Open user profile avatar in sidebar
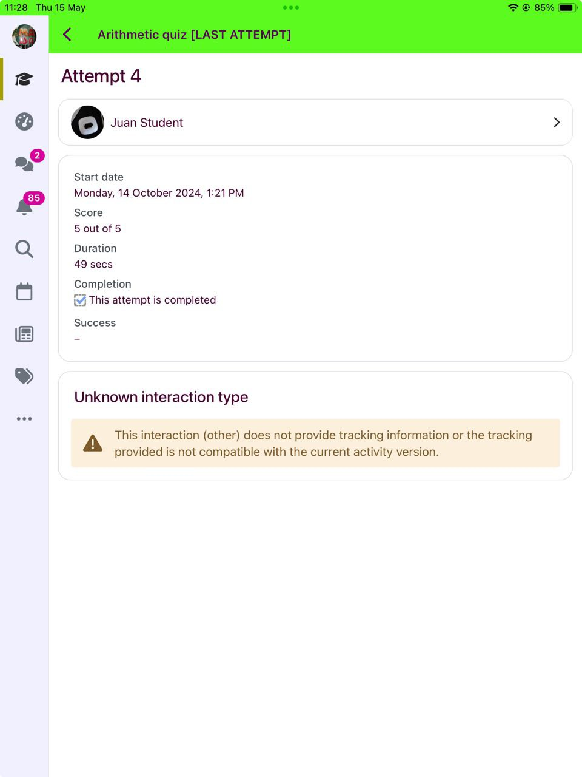This screenshot has height=777, width=582. [x=24, y=36]
